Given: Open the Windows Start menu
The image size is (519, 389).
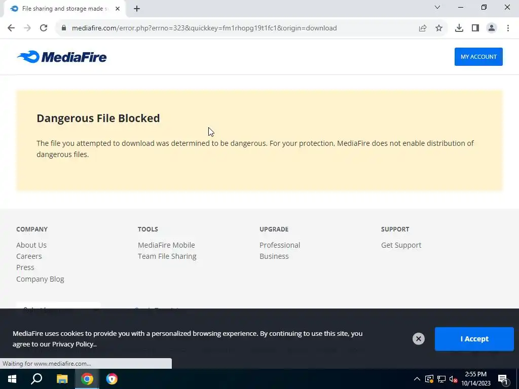Looking at the screenshot, I should tap(12, 379).
